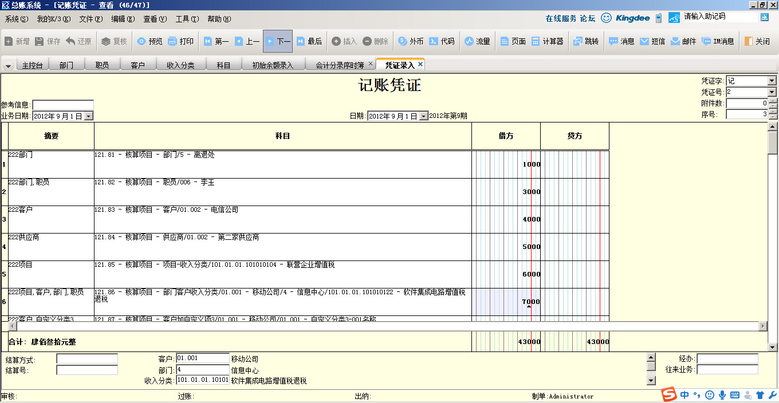Click the 论坛 forum link
Viewport: 779px width, 403px height.
[588, 18]
